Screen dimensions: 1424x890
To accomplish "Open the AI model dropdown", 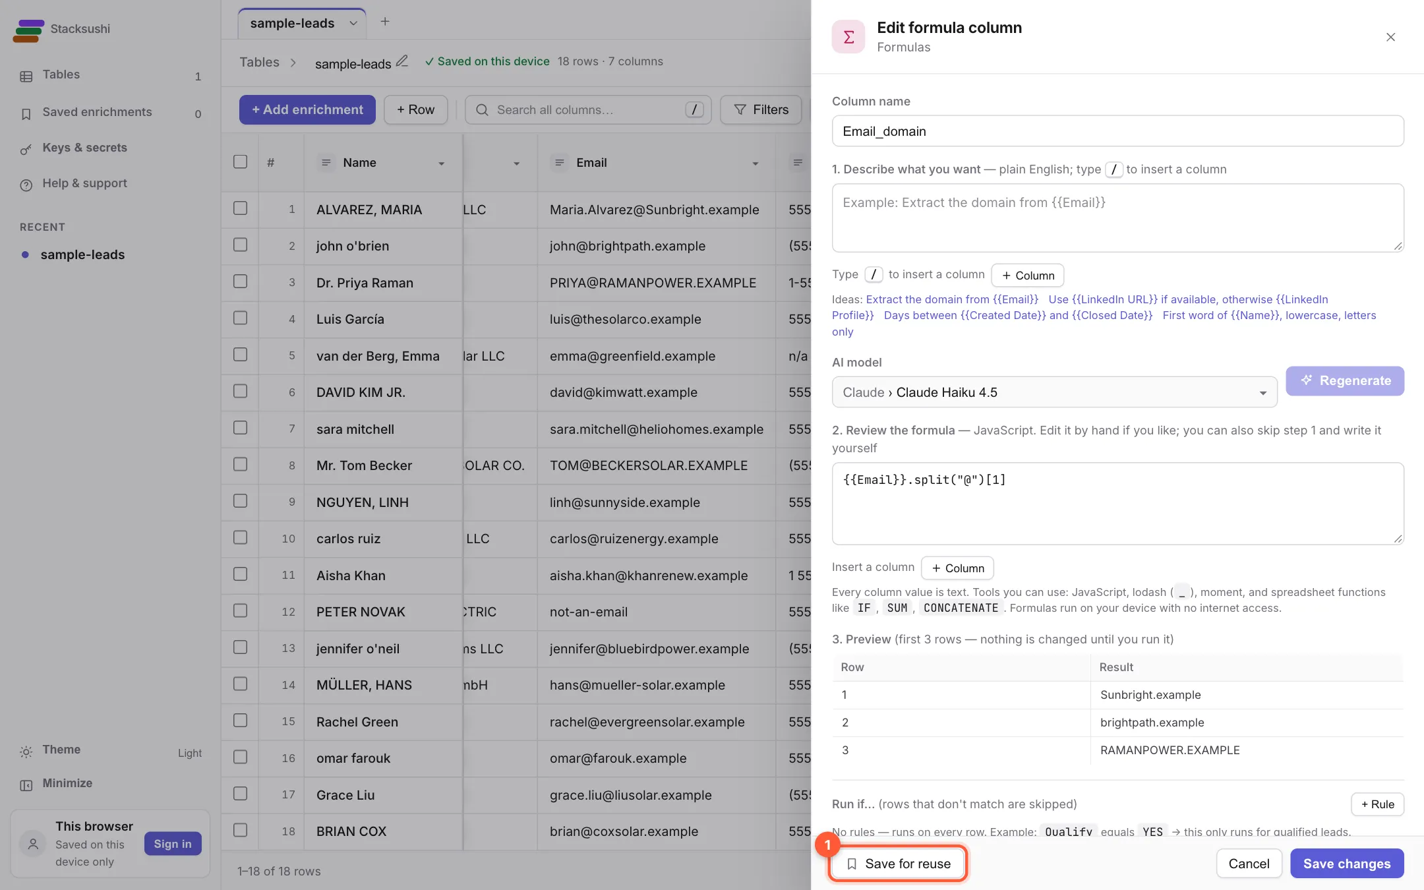I will [1054, 392].
